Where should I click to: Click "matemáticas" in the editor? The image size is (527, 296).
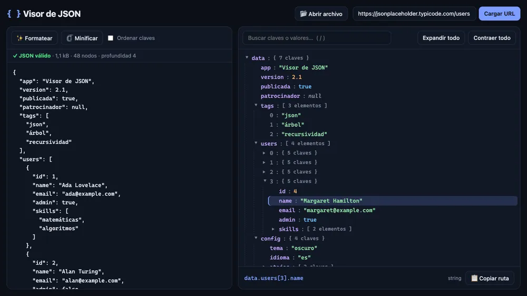pyautogui.click(x=61, y=220)
